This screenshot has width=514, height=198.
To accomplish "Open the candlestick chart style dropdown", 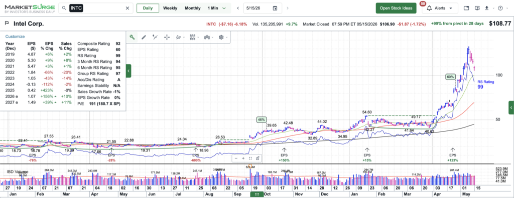I will click(x=208, y=37).
